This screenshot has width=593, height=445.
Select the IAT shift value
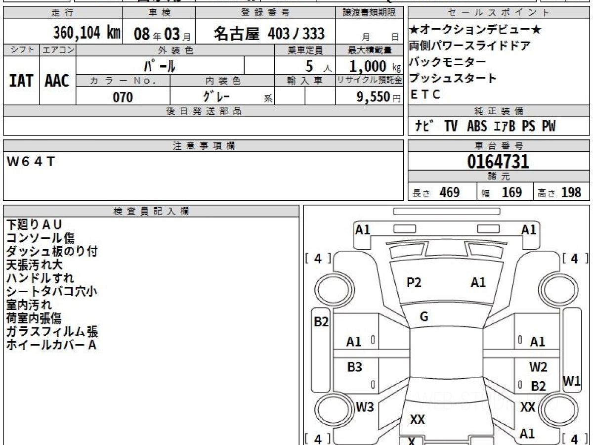click(x=21, y=81)
